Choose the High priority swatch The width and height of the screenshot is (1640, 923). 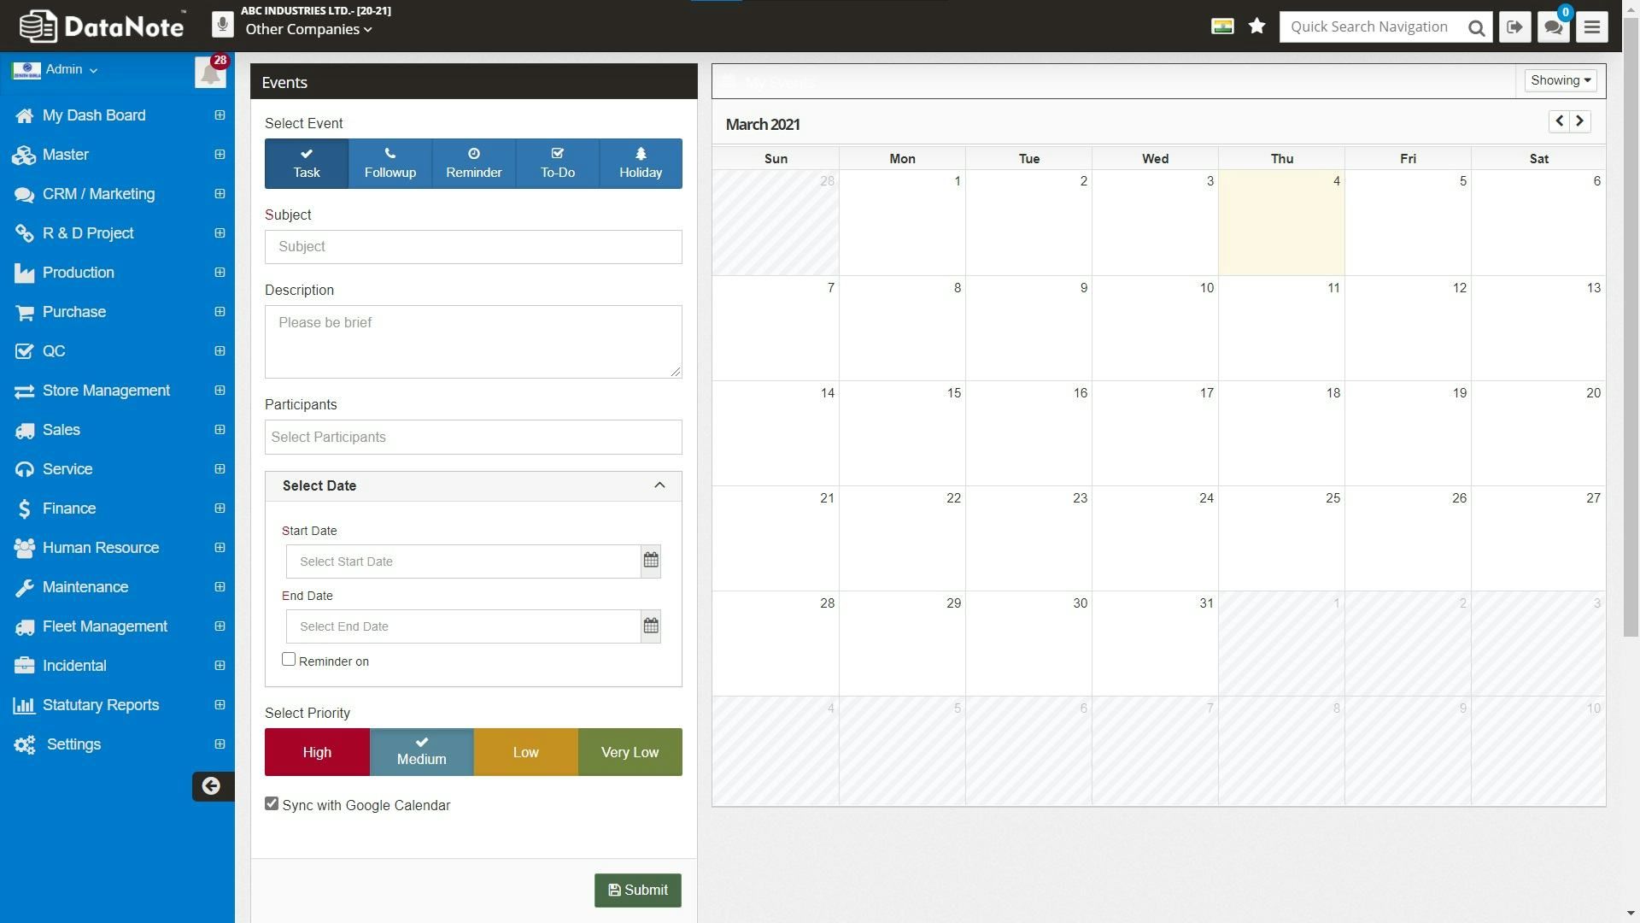click(x=317, y=752)
